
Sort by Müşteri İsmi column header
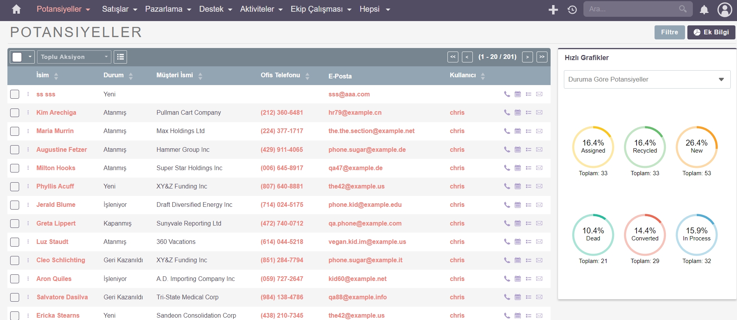175,75
